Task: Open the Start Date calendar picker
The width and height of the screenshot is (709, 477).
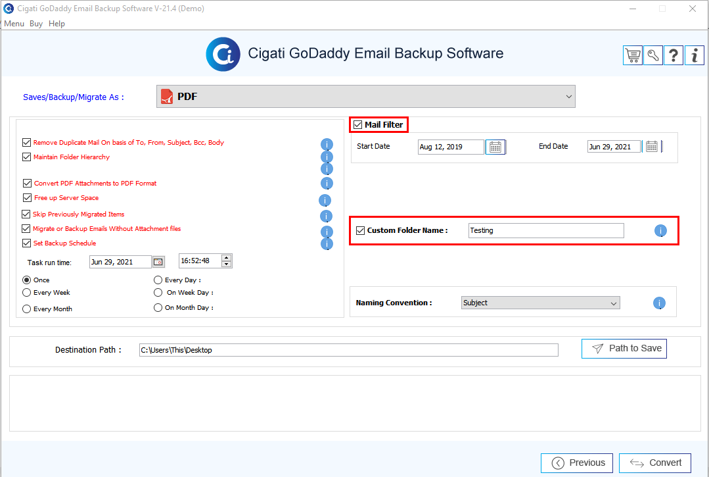Action: click(x=495, y=147)
